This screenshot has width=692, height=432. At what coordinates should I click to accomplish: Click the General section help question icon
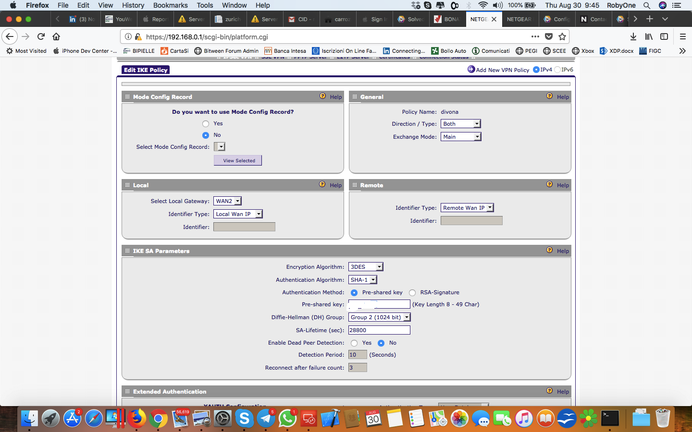550,96
